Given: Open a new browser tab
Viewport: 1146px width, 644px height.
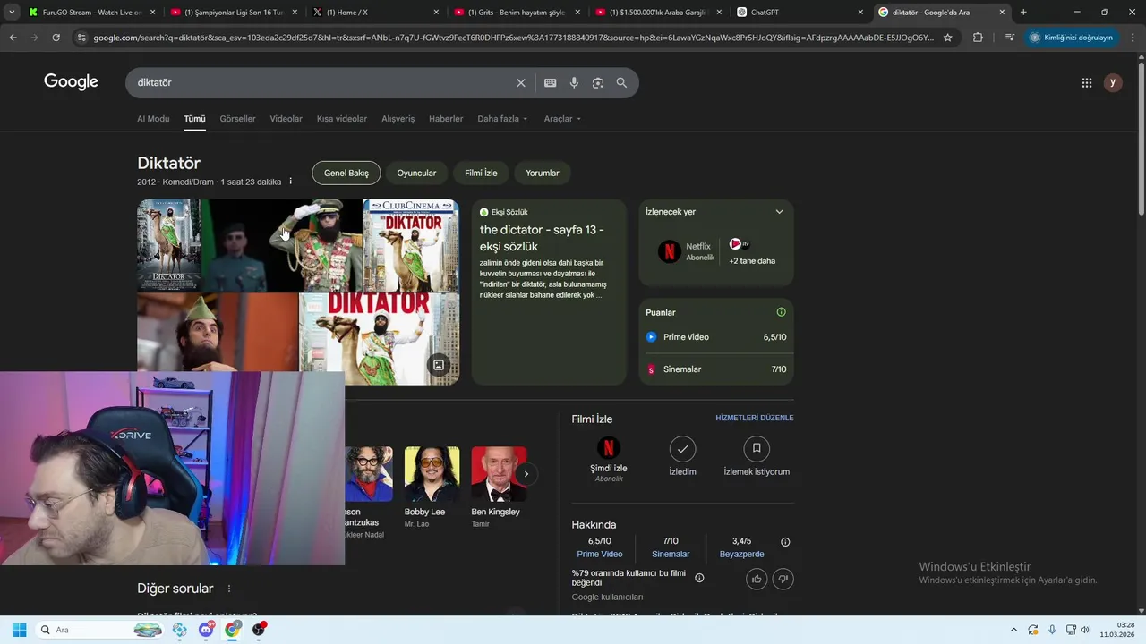Looking at the screenshot, I should click(x=1023, y=13).
